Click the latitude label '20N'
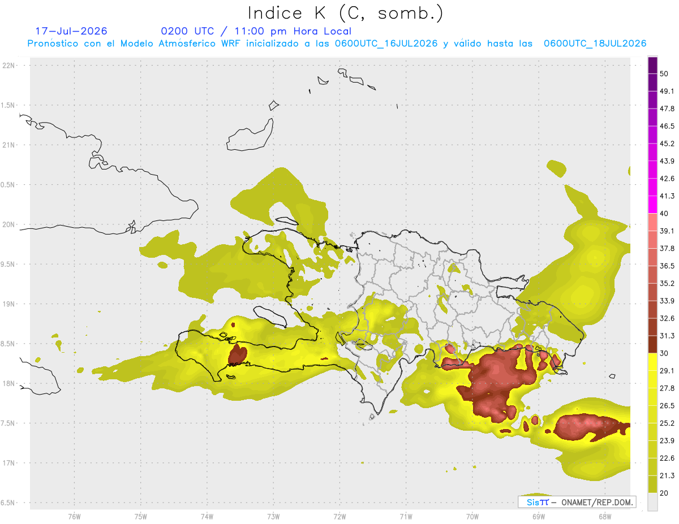Screen dimensions: 679x524 [8, 224]
